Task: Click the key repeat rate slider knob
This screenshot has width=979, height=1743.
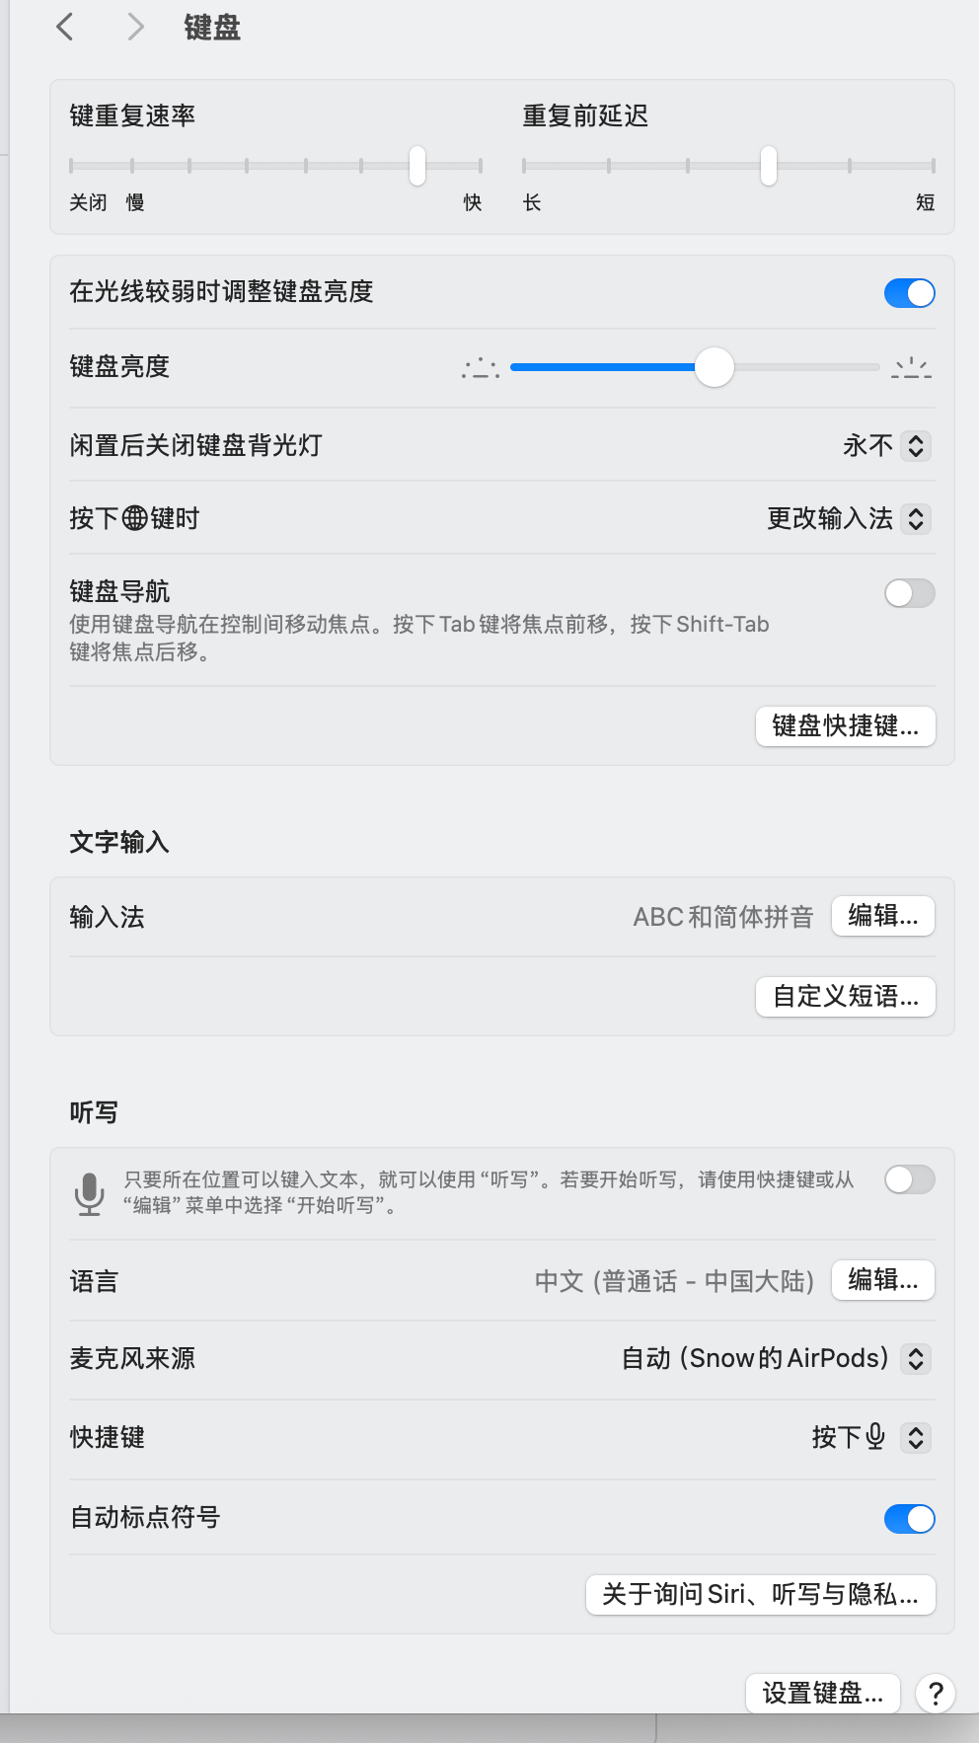Action: (417, 166)
